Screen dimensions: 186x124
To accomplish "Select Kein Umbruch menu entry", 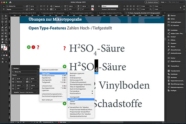I will click(53, 100).
